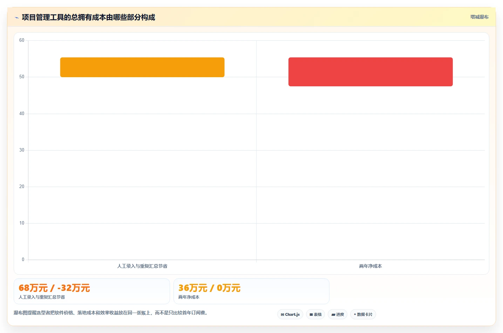The width and height of the screenshot is (503, 333).
Task: Click the y-axis value 20
Action: [22, 186]
